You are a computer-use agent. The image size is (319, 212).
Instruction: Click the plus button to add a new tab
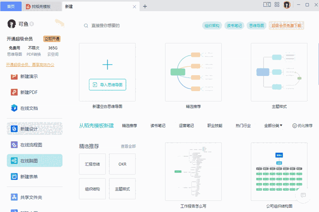(x=145, y=6)
